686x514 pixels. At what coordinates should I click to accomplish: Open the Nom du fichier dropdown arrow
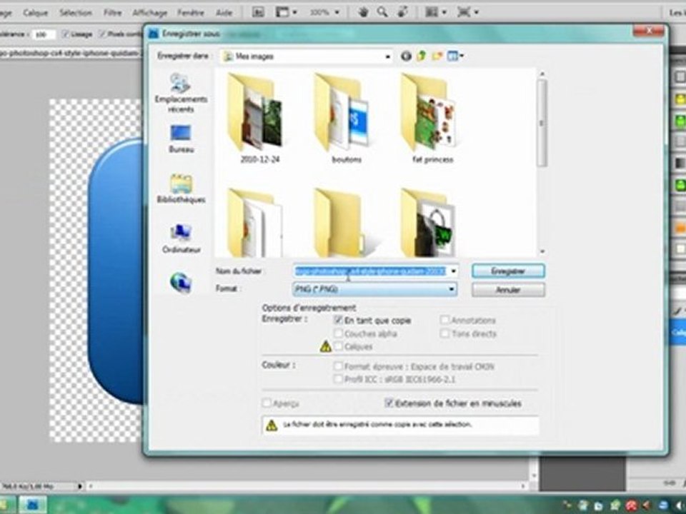(454, 271)
